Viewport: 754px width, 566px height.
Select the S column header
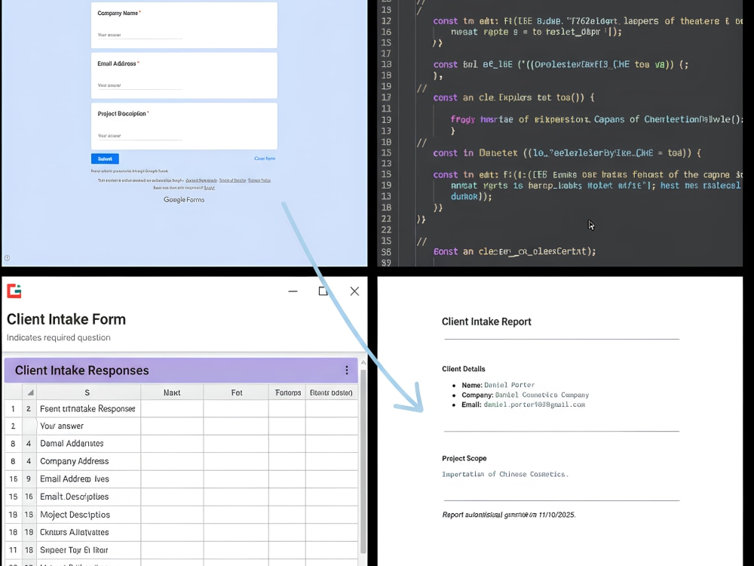(x=87, y=392)
